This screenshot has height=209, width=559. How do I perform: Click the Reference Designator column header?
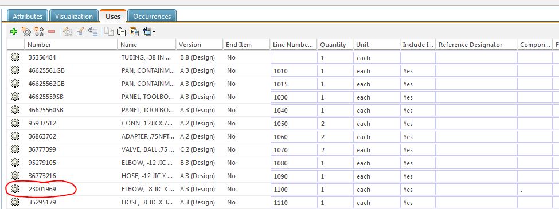click(476, 45)
